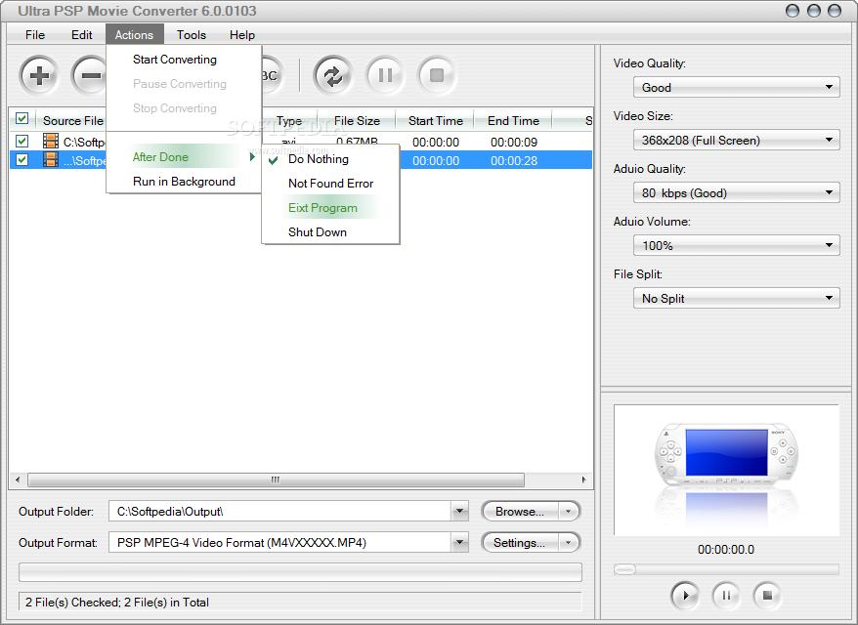The image size is (858, 625).
Task: Close the open Actions menu
Action: coord(134,35)
